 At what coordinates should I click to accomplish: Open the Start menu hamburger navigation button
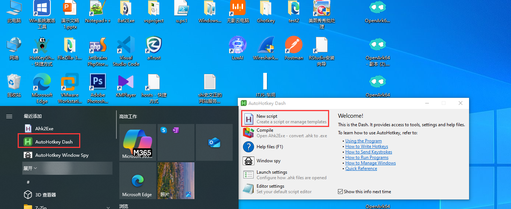9,116
